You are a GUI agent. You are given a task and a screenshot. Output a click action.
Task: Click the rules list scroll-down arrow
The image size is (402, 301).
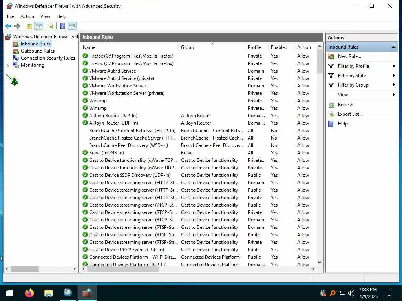[x=320, y=263]
